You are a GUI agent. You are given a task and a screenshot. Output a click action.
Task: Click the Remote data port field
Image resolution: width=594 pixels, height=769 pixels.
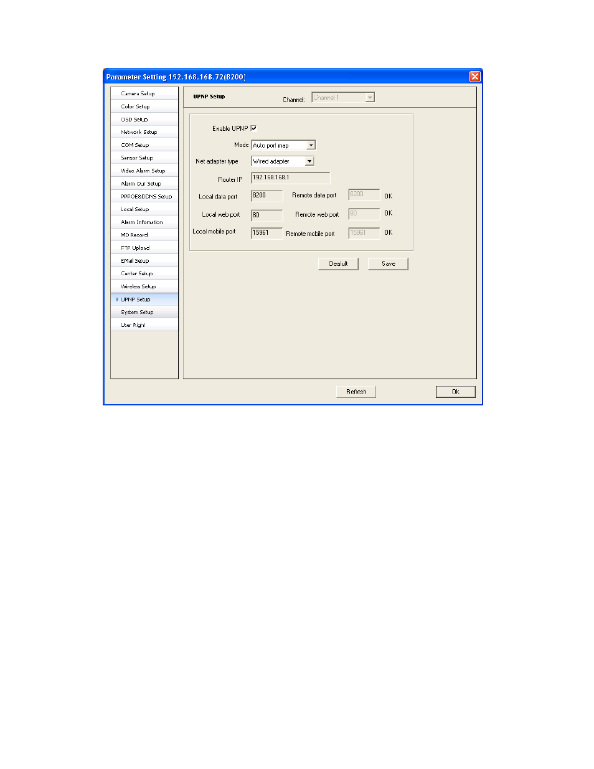364,195
